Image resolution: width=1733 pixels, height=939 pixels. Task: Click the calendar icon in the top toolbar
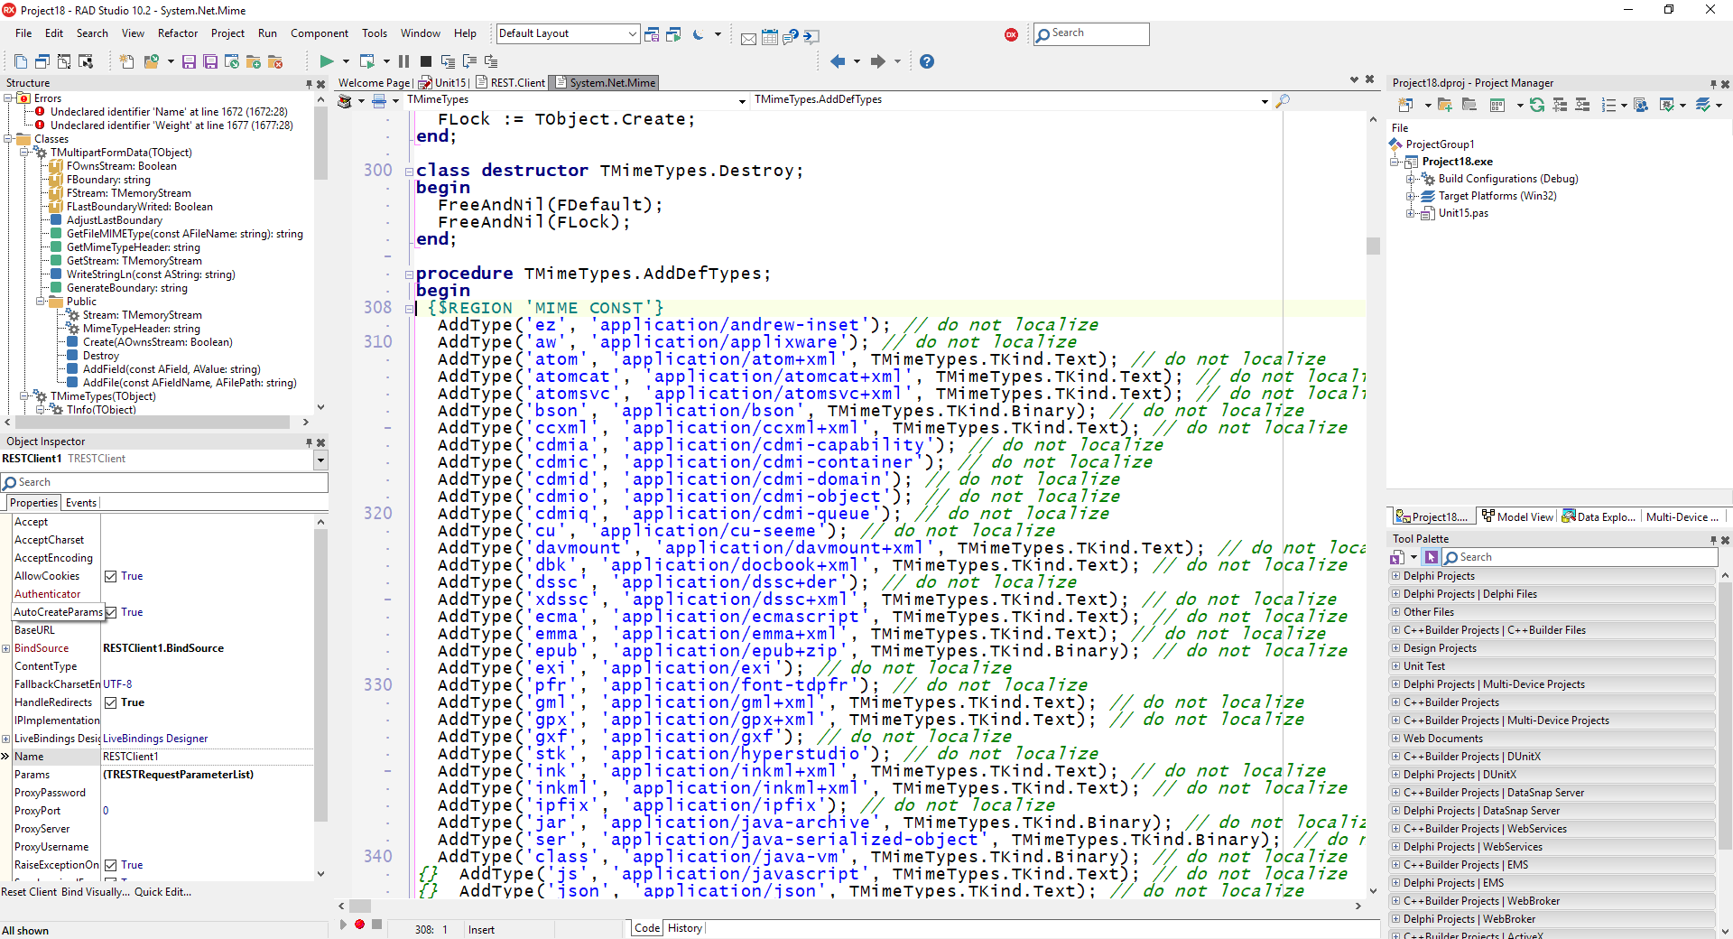click(x=770, y=37)
